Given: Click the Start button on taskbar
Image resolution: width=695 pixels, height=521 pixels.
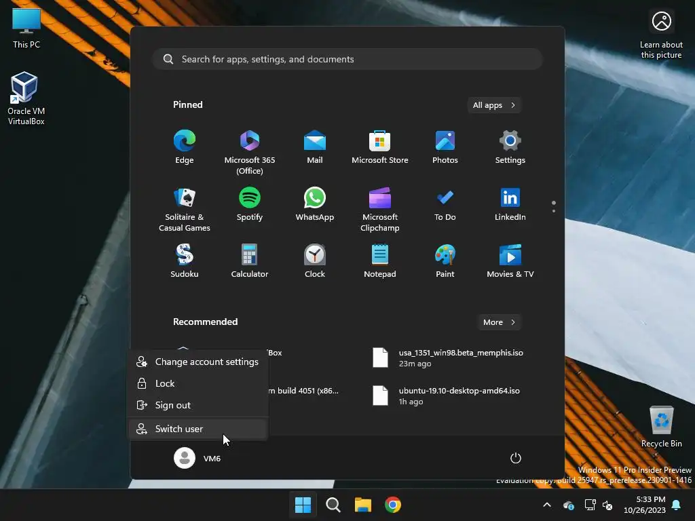Looking at the screenshot, I should click(303, 505).
